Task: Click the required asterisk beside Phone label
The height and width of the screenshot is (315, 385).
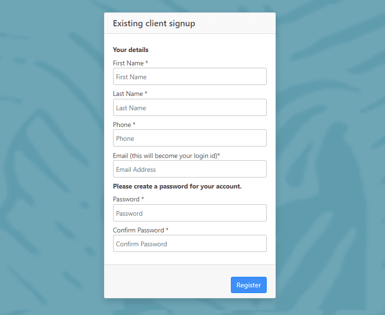Action: point(134,124)
